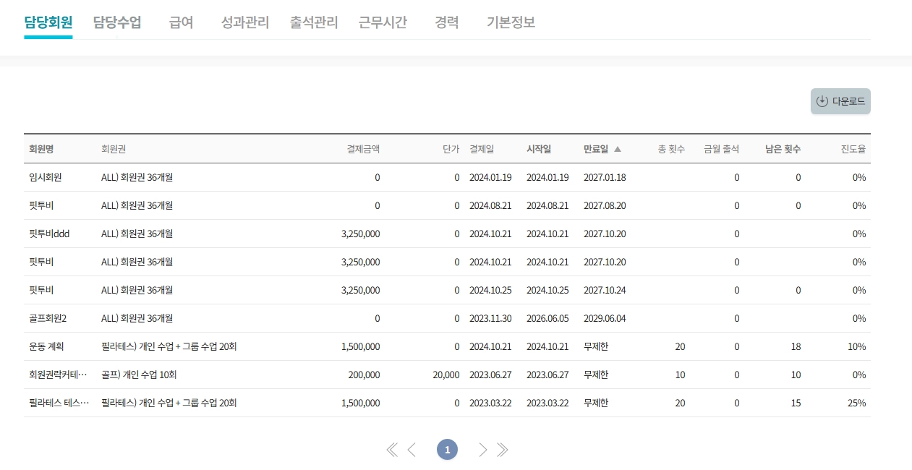
Task: Select member 운동 계획
Action: tap(46, 346)
